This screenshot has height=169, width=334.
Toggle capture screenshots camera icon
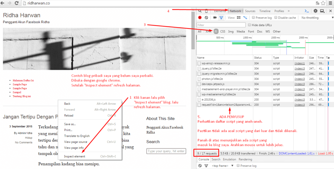tap(215, 18)
